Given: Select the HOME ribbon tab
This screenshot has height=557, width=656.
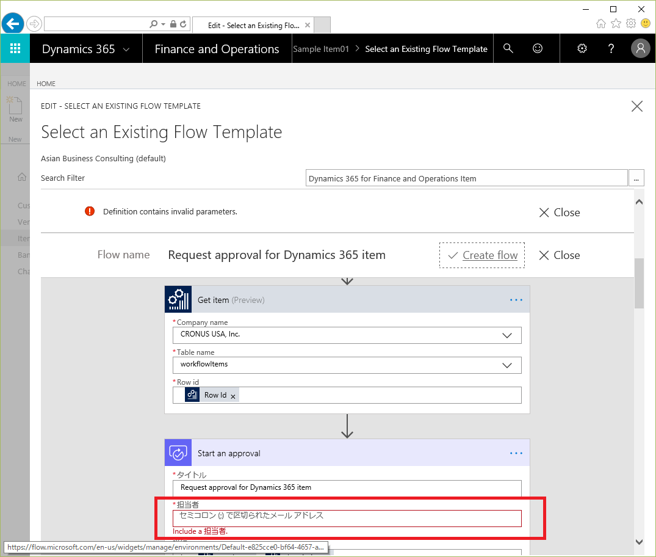Looking at the screenshot, I should click(46, 84).
